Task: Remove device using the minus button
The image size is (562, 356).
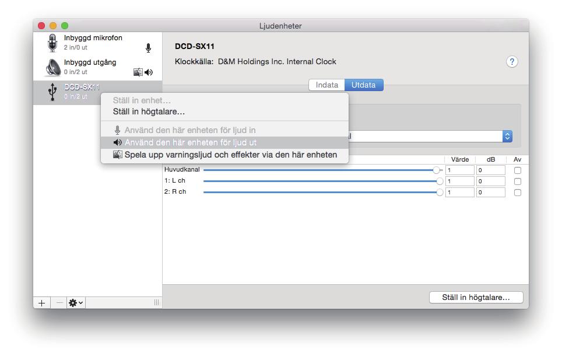Action: pos(59,303)
